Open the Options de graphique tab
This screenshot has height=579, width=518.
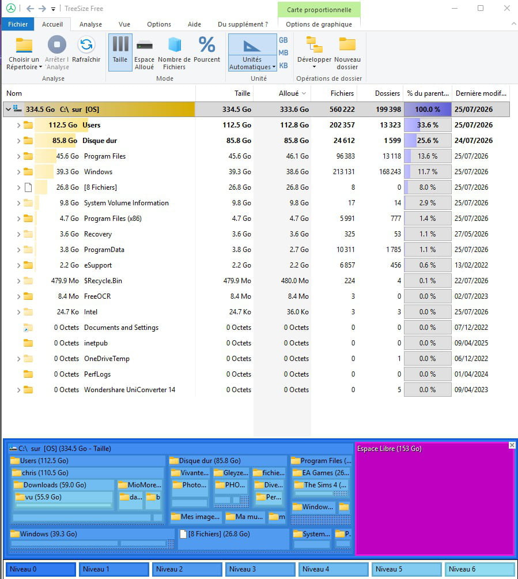(319, 24)
